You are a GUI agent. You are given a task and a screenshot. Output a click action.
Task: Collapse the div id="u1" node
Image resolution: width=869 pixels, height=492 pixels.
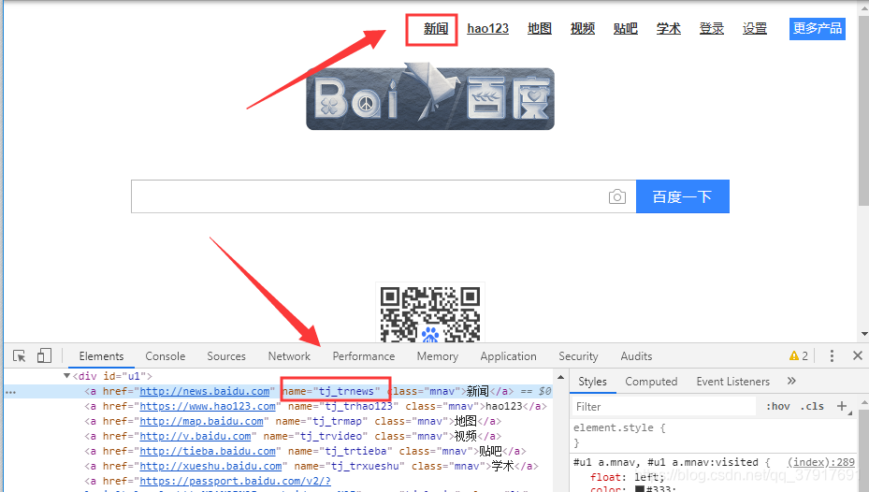pos(66,376)
